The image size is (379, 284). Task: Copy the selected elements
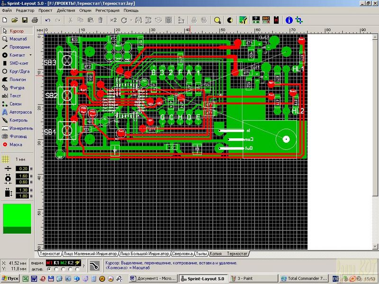click(x=80, y=20)
